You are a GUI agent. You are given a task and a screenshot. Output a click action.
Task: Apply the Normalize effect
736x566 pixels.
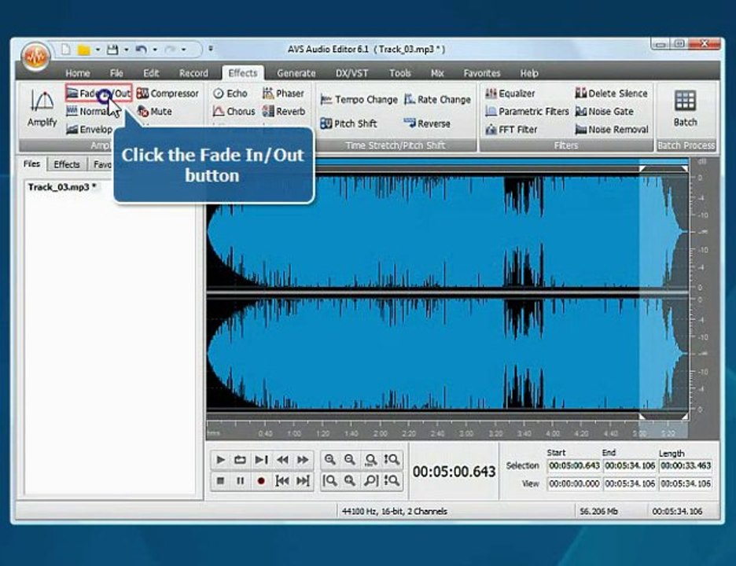91,112
